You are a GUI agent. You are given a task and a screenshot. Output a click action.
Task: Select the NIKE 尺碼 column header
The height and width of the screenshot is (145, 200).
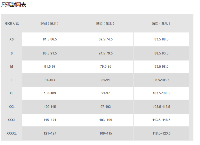[12, 23]
